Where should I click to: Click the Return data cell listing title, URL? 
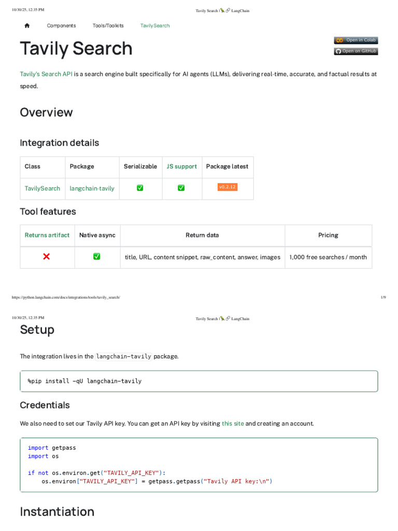(x=203, y=257)
